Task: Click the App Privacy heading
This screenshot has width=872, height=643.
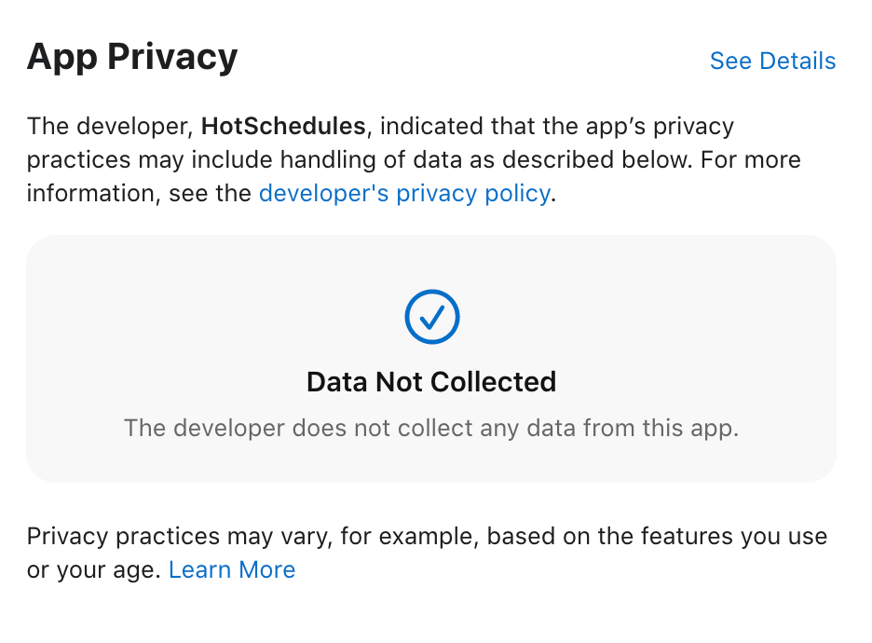Action: (132, 56)
